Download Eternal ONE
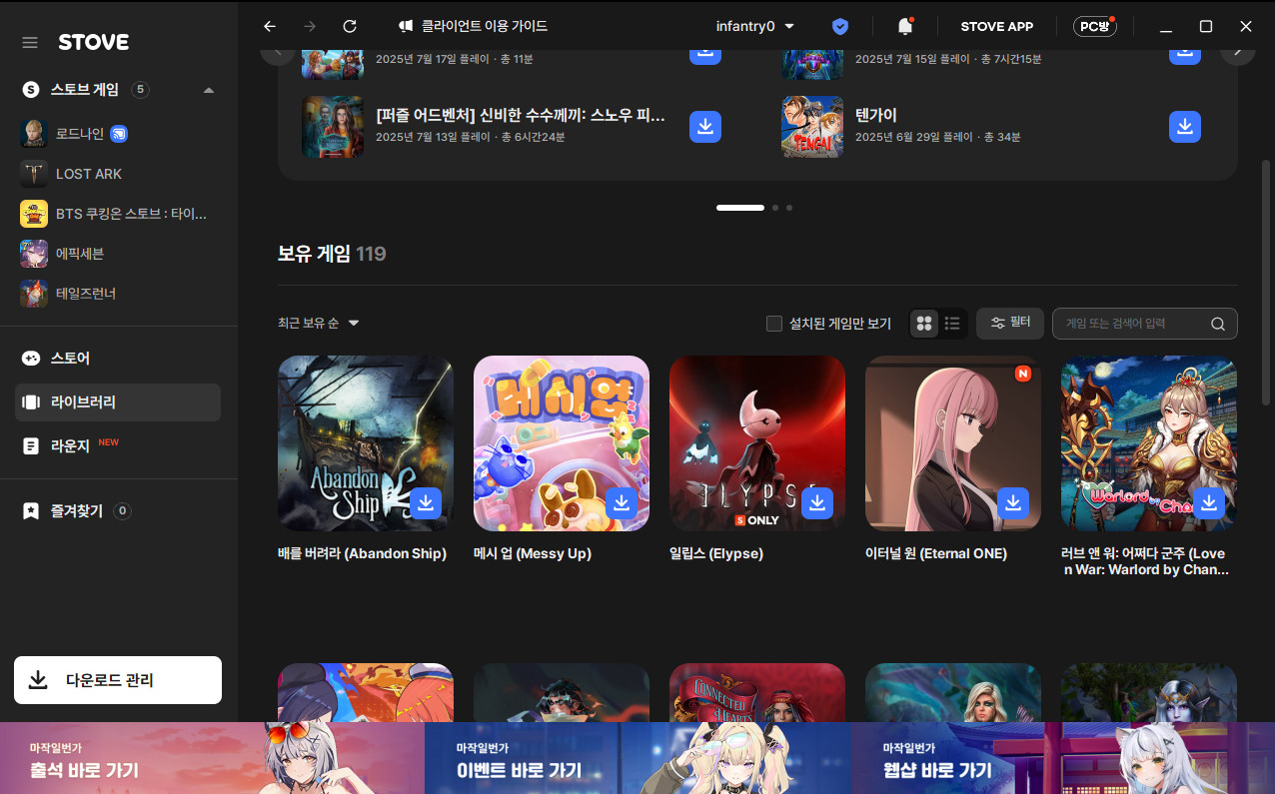 [1013, 502]
